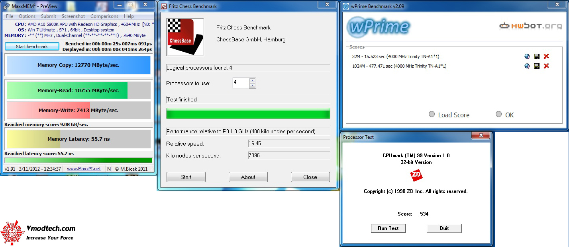Image resolution: width=569 pixels, height=247 pixels.
Task: Click the 32M - 15.523 sec score text
Action: coord(396,56)
